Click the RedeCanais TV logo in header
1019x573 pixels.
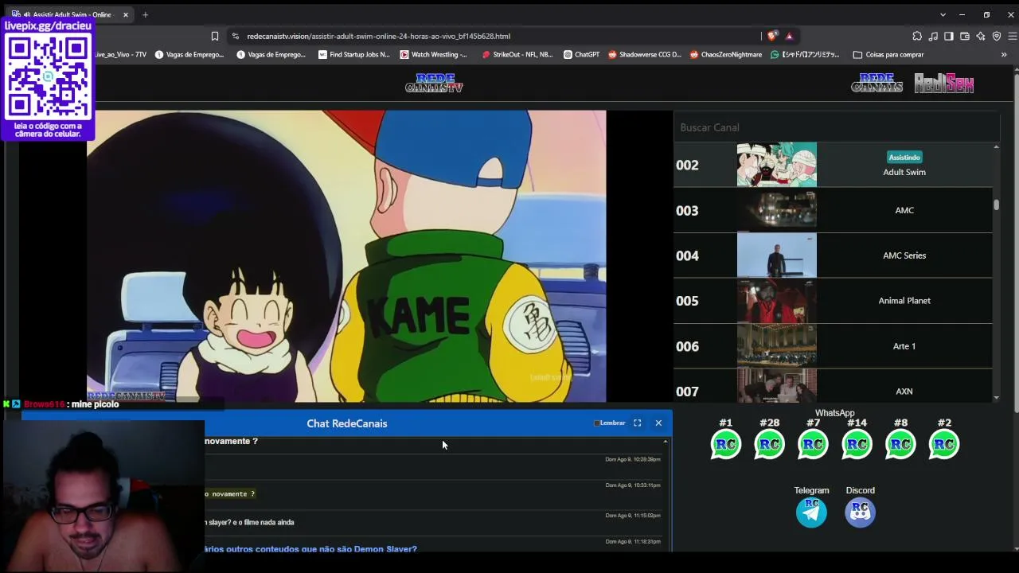pyautogui.click(x=434, y=83)
